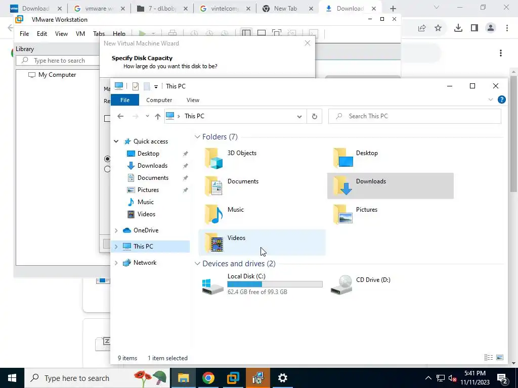Open VMware Edit menu
518x388 pixels.
tap(42, 34)
